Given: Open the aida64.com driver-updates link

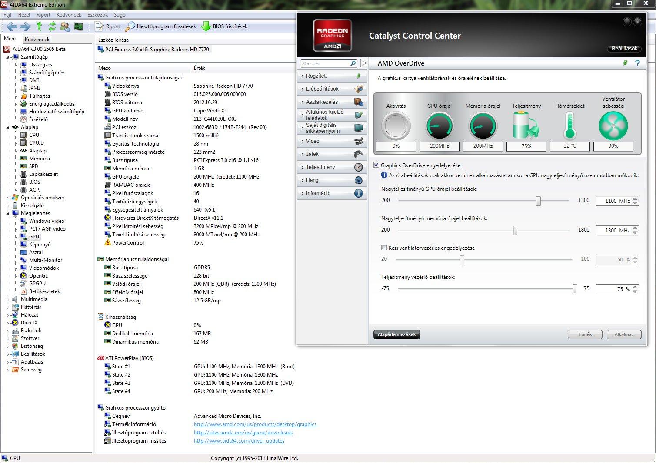Looking at the screenshot, I should tap(239, 441).
